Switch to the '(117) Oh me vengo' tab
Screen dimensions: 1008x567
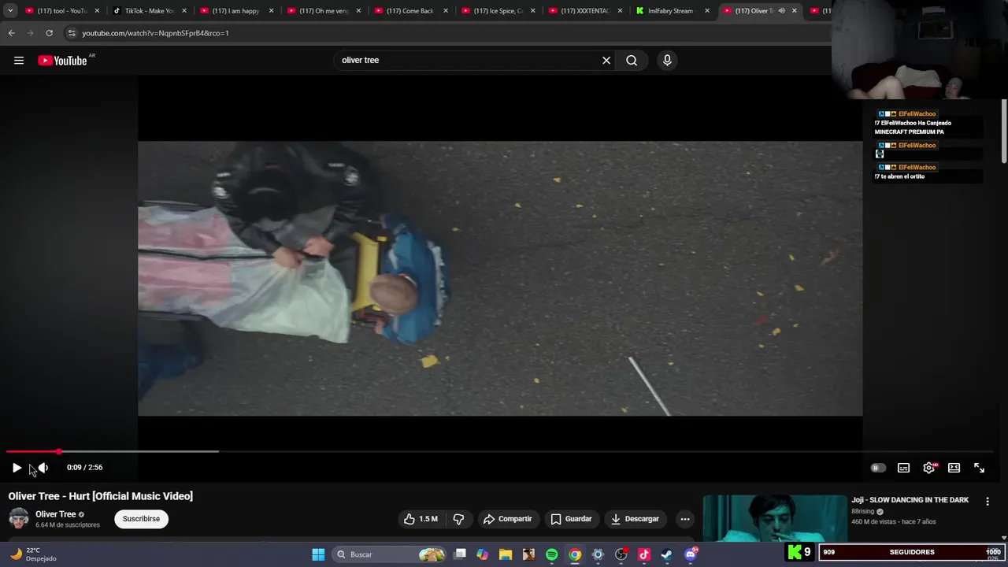coord(323,11)
